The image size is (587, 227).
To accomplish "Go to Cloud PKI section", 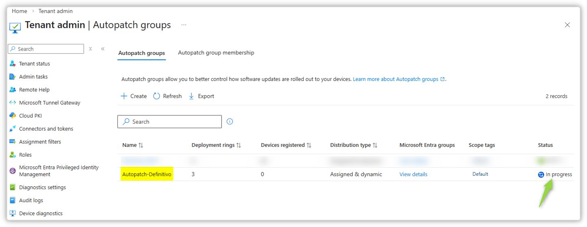I will (30, 116).
